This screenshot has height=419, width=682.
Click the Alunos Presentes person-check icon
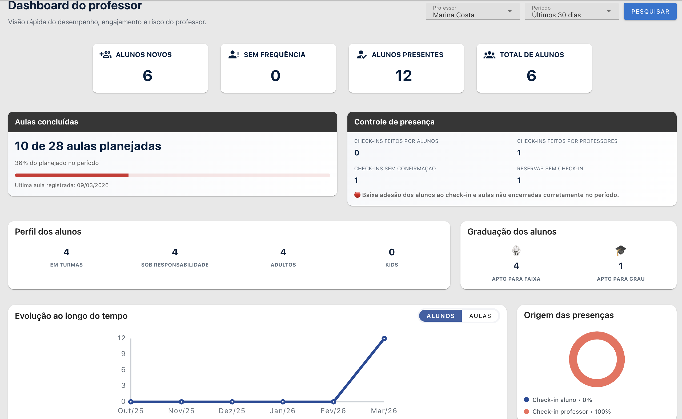pos(361,55)
